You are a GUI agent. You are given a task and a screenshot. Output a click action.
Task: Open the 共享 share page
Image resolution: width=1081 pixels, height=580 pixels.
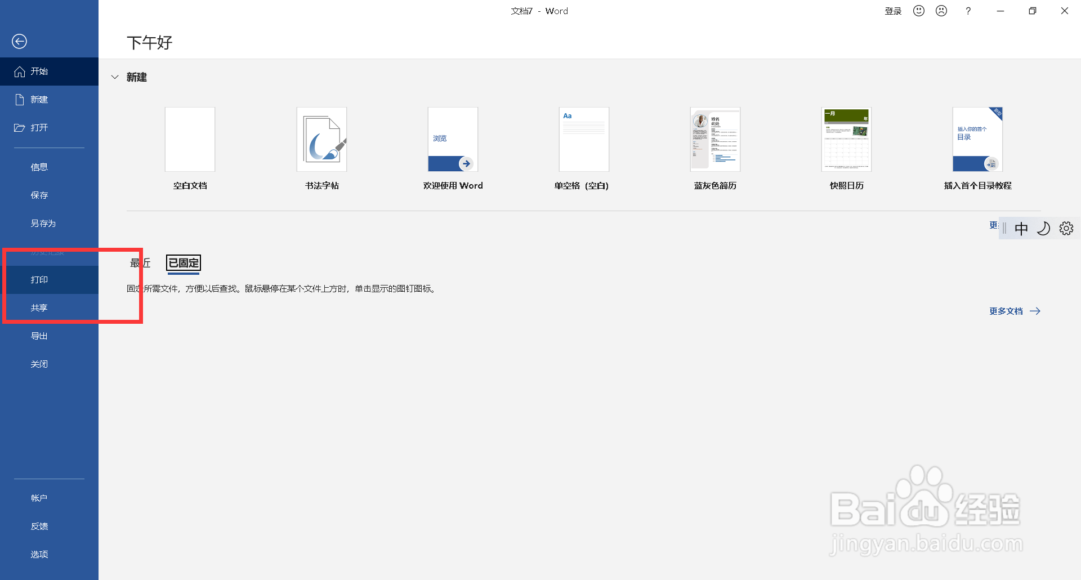[49, 308]
